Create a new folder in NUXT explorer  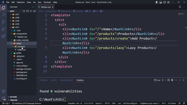[27, 11]
